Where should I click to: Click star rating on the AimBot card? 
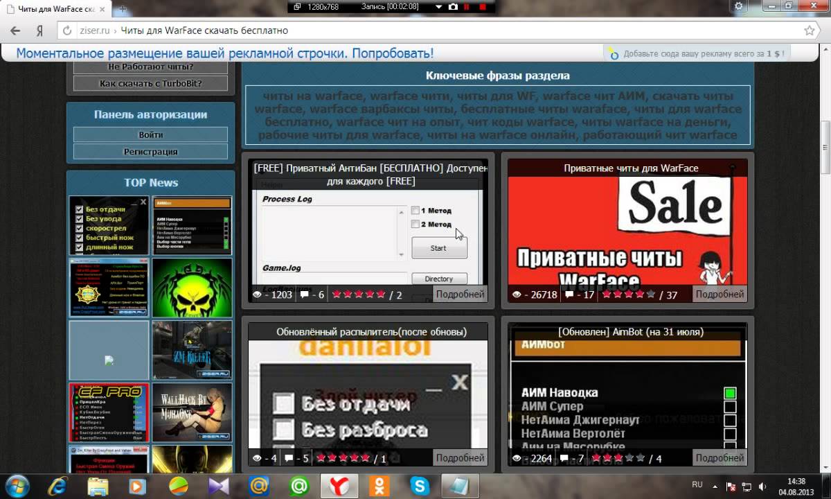click(618, 458)
